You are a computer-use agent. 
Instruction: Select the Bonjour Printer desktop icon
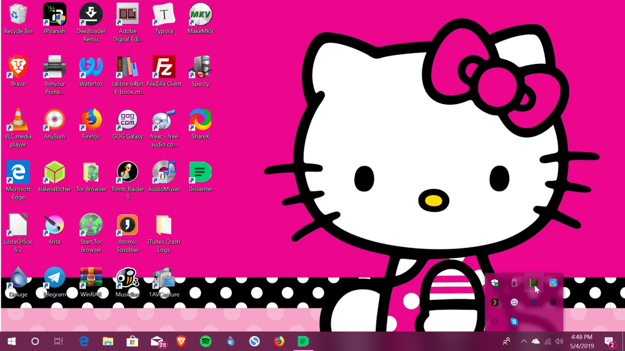(x=54, y=75)
